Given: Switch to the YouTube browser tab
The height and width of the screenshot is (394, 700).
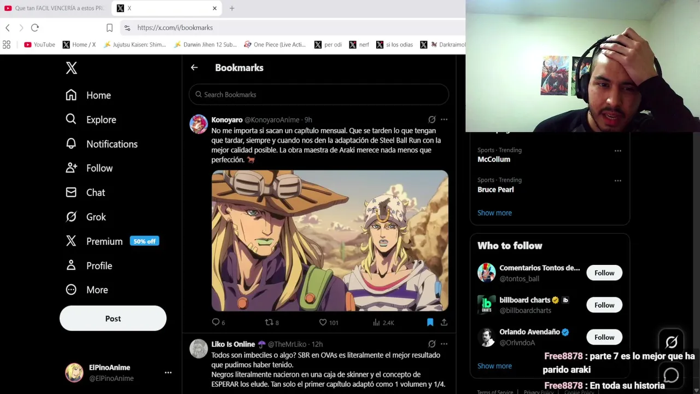Looking at the screenshot, I should (54, 8).
